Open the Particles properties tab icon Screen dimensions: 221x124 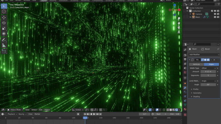185,92
